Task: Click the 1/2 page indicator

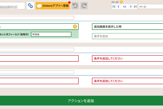Action: click(124, 7)
